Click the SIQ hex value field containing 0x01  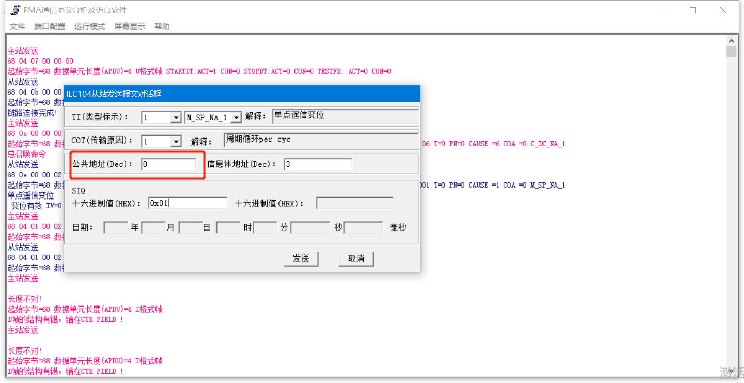(x=188, y=204)
